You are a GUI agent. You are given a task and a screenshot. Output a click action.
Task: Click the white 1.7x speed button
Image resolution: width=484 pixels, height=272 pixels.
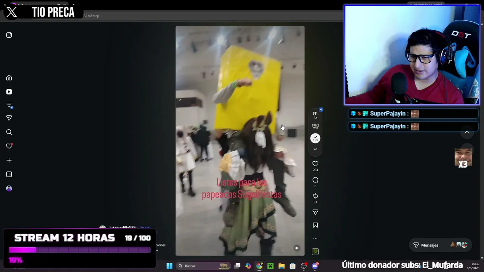pos(315,139)
